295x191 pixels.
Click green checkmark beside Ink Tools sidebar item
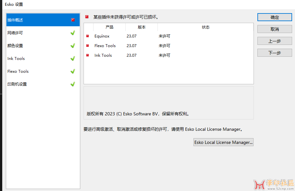tap(73, 58)
